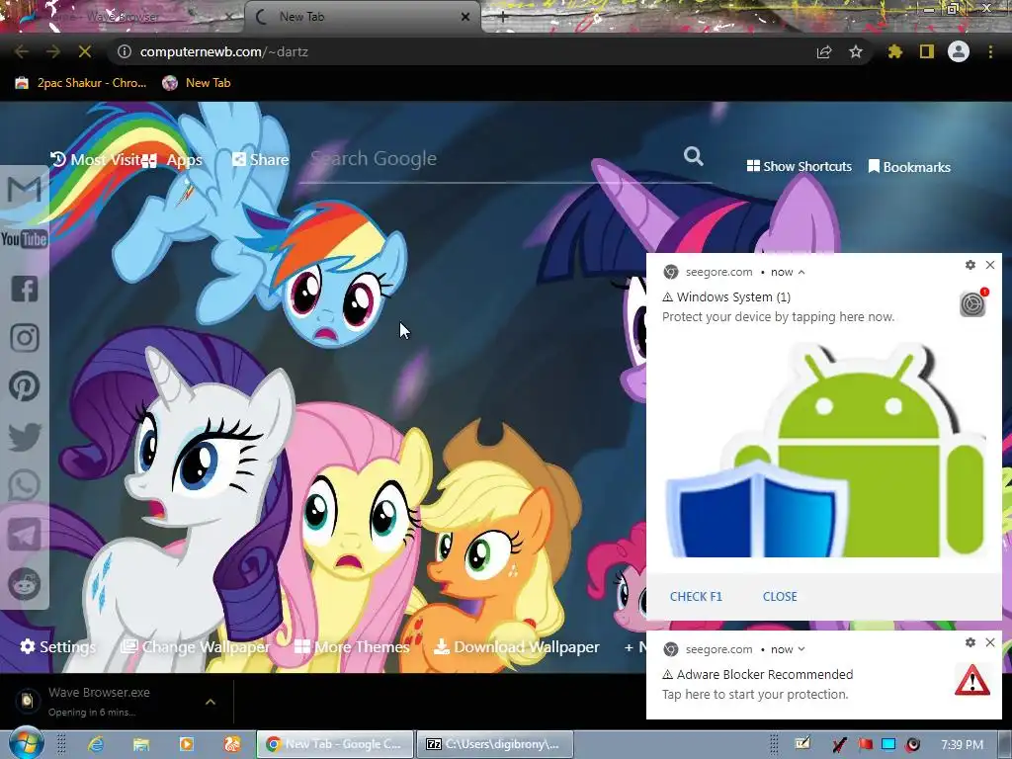Open the profile avatar menu
Viewport: 1012px width, 759px height.
(959, 51)
